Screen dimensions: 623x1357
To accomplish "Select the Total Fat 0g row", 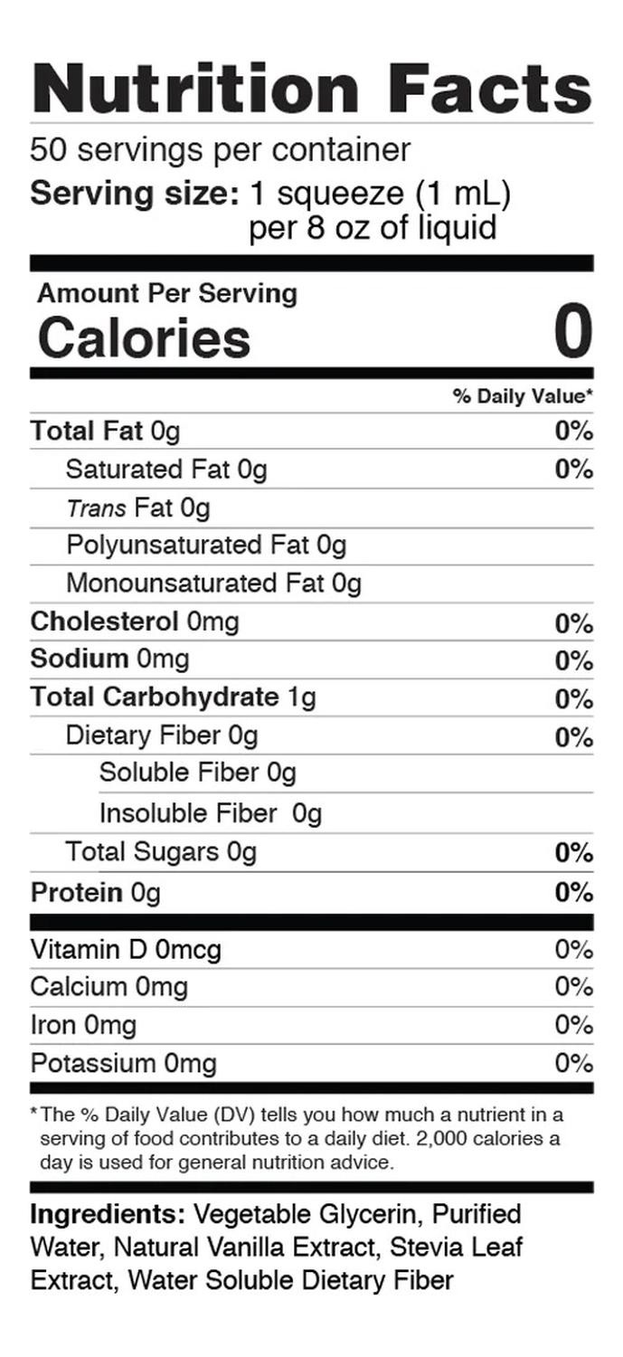I will point(105,432).
